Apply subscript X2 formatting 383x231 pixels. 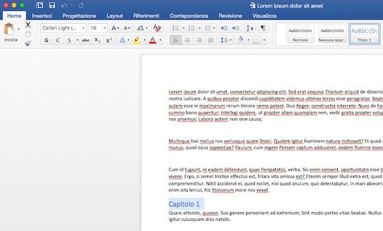[97, 40]
